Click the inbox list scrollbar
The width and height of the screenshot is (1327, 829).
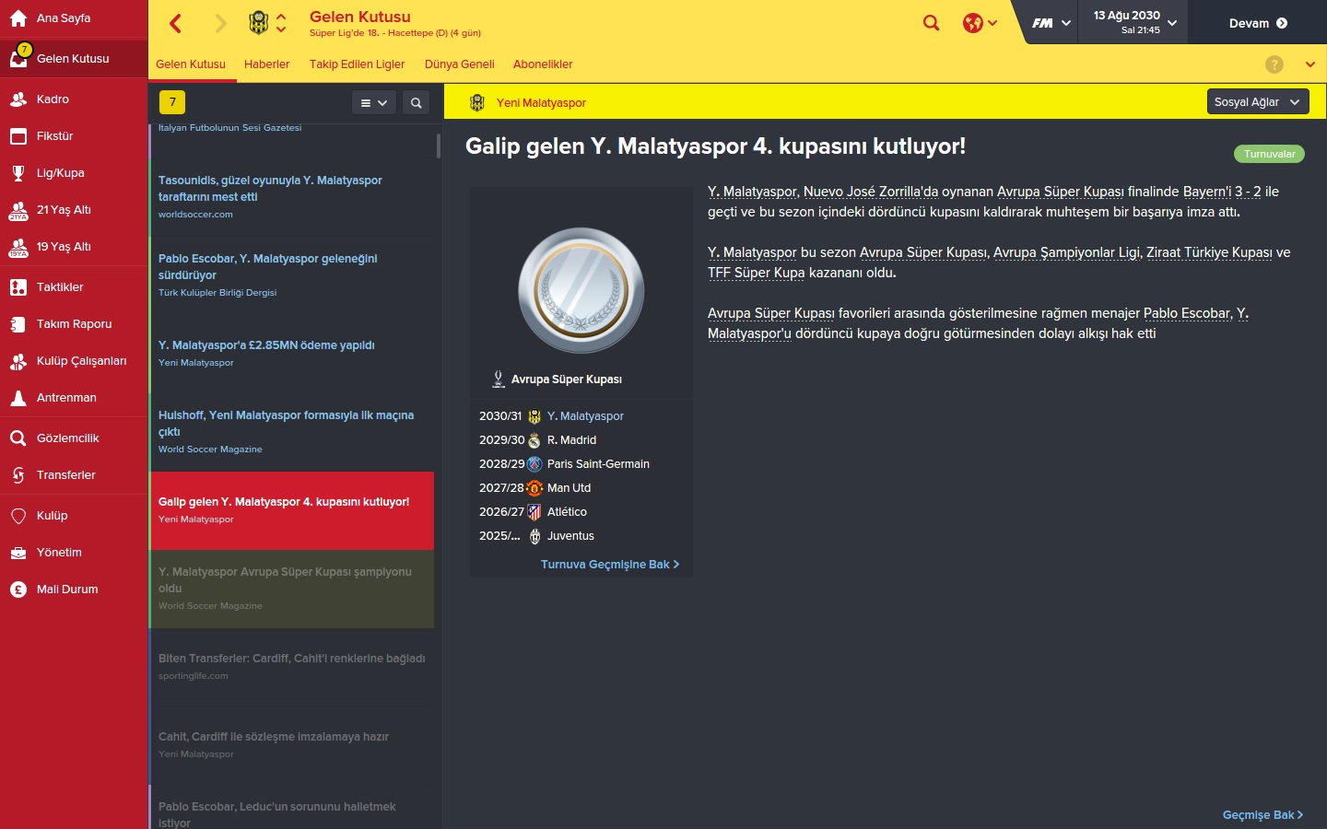pyautogui.click(x=439, y=146)
